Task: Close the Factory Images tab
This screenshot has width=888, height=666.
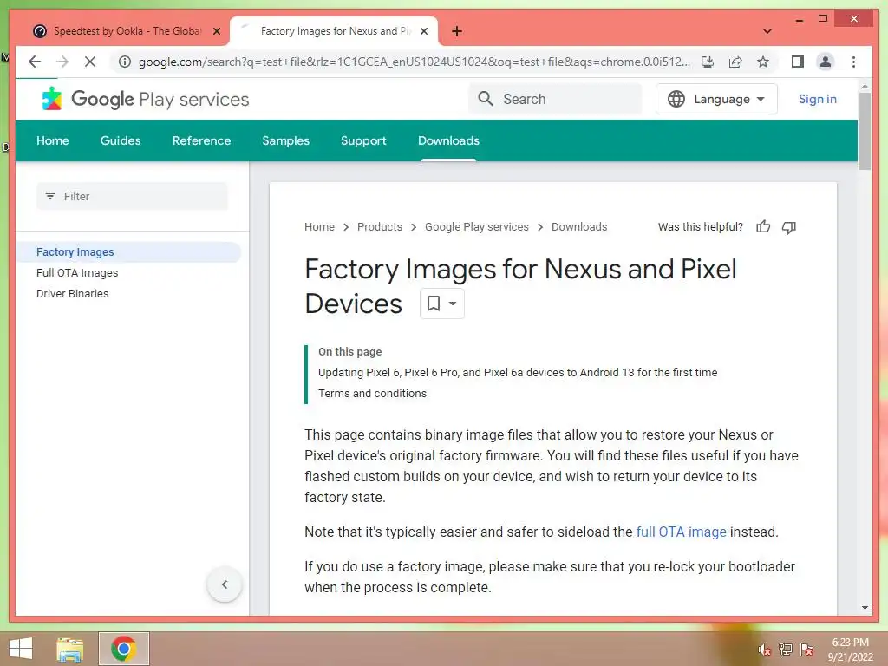Action: (423, 31)
